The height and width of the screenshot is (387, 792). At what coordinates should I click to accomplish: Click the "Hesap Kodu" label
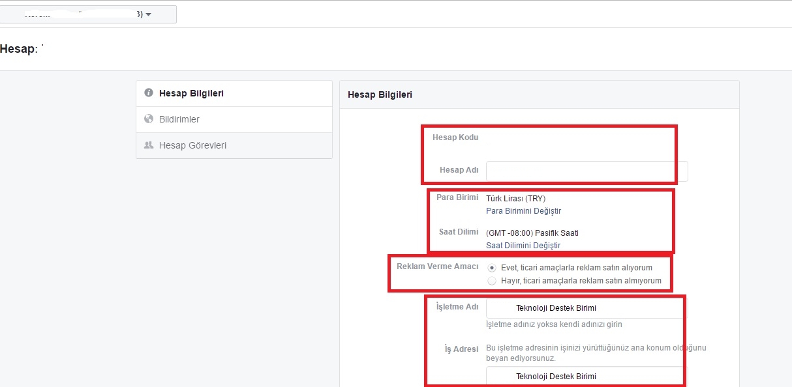[x=455, y=137]
